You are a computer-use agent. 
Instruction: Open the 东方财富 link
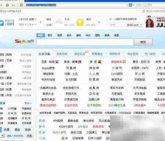click(71, 80)
